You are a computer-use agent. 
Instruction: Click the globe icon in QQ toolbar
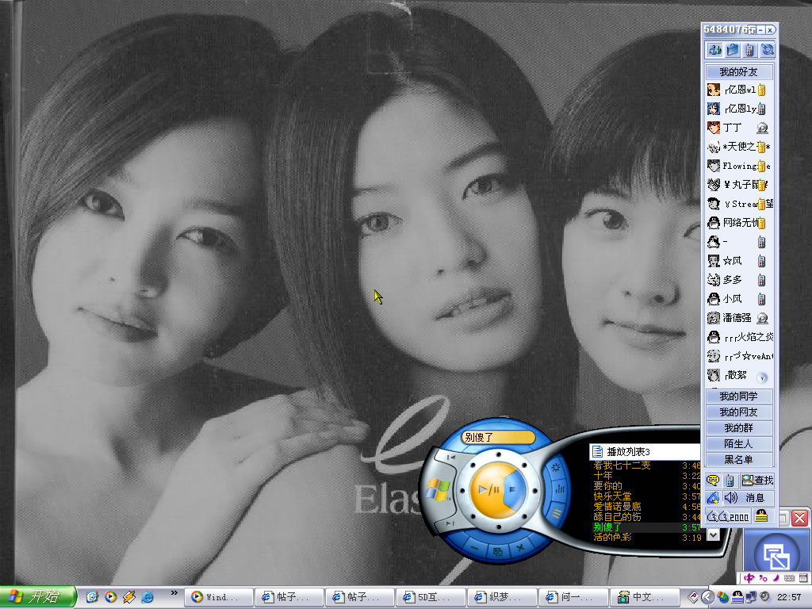[767, 50]
